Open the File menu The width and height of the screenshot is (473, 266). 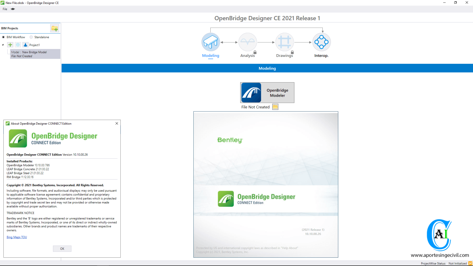point(5,9)
